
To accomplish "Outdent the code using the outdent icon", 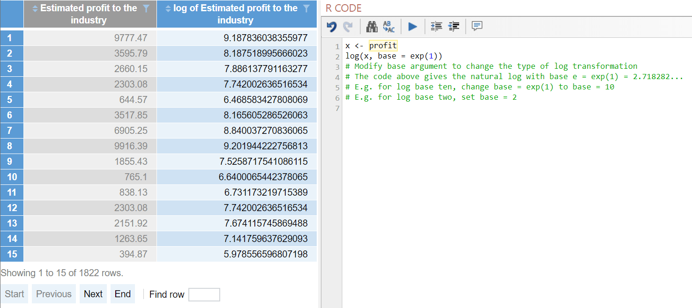I will pyautogui.click(x=454, y=27).
